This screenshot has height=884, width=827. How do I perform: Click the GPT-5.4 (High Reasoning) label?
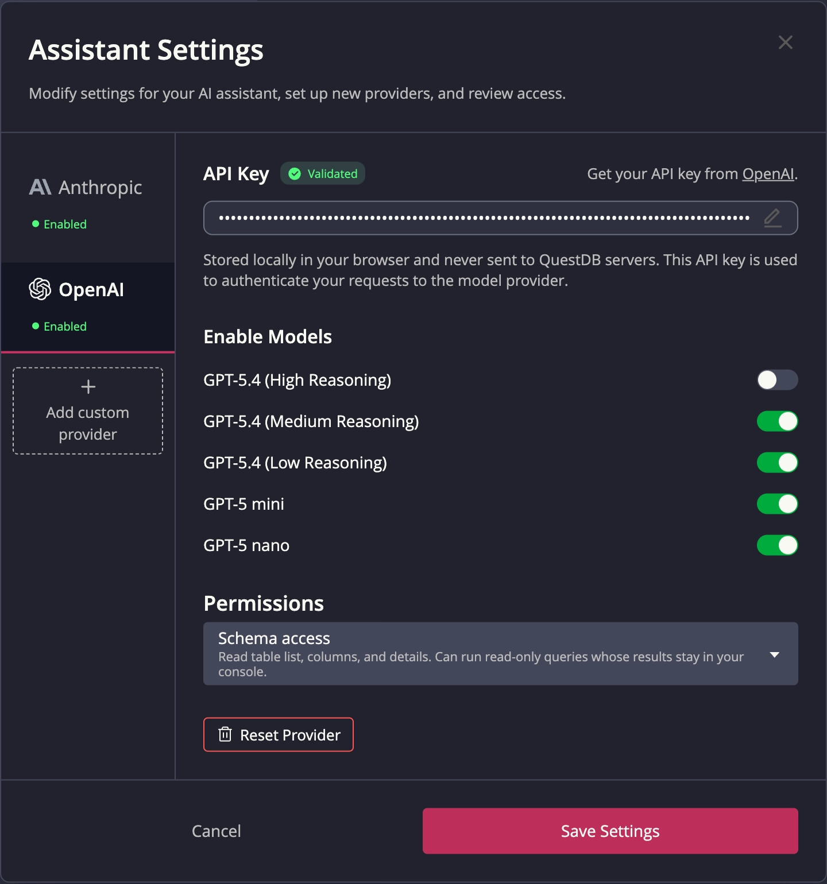(x=297, y=380)
